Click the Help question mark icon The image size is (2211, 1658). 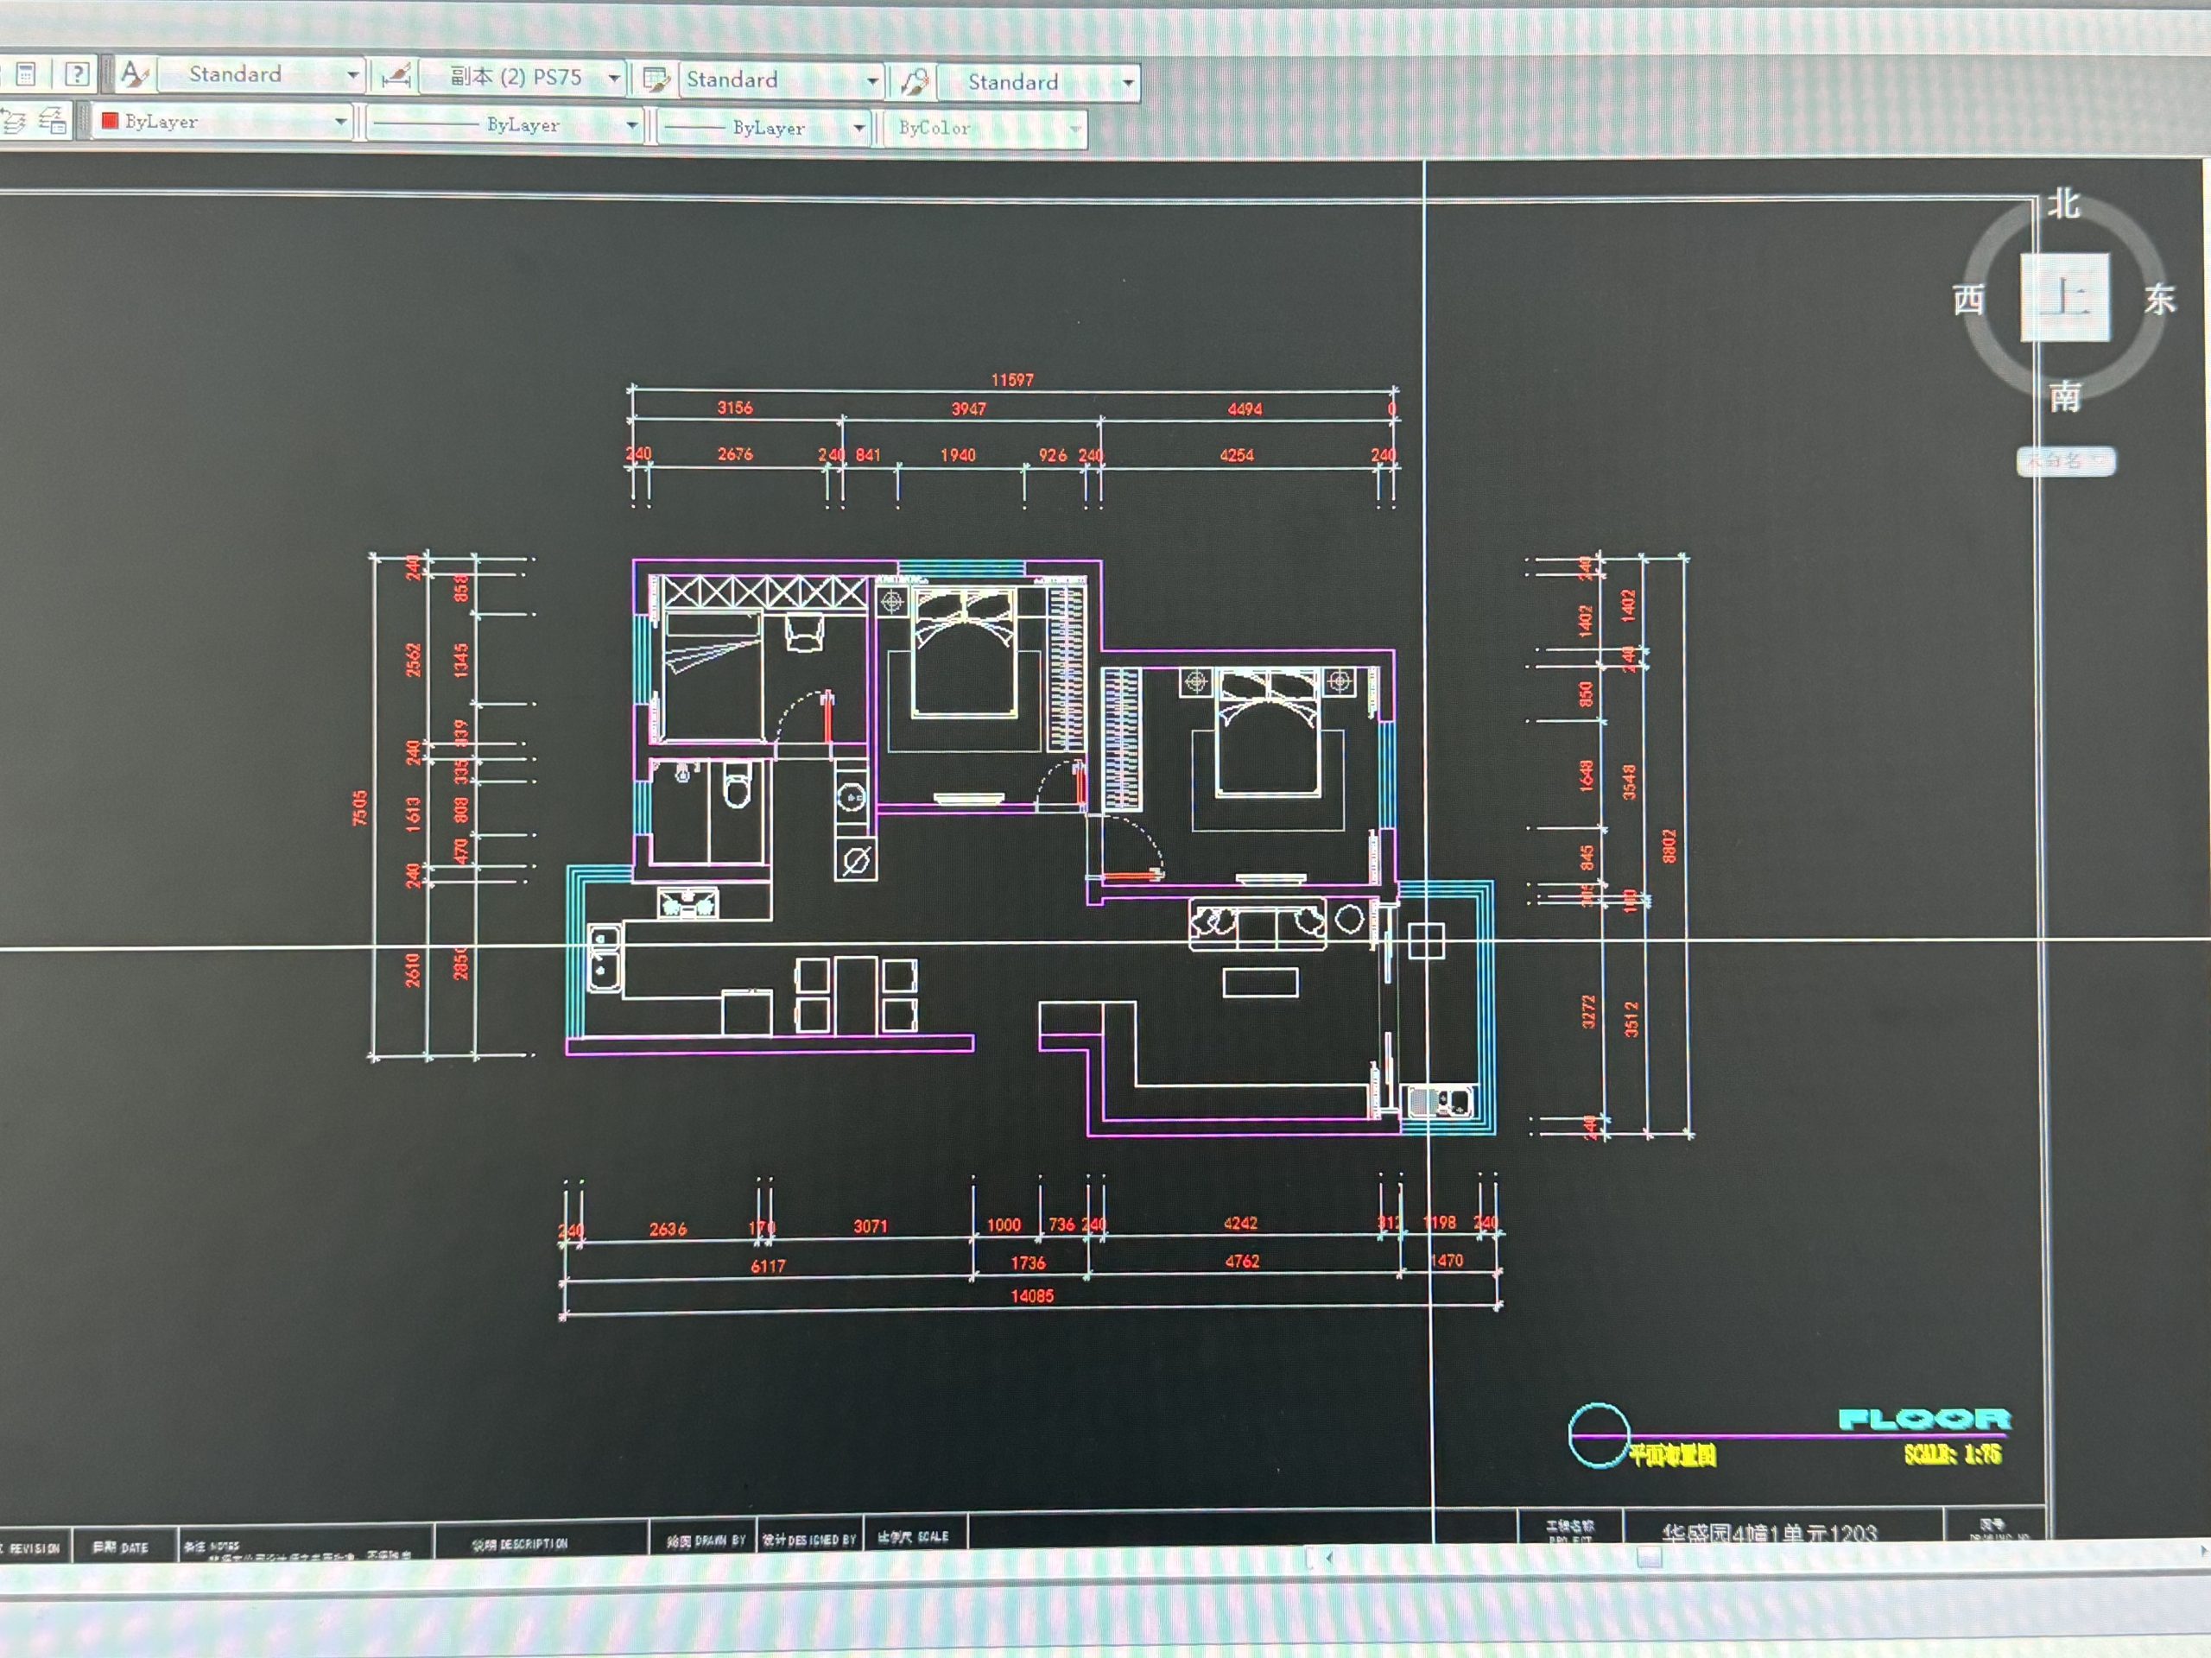[77, 73]
